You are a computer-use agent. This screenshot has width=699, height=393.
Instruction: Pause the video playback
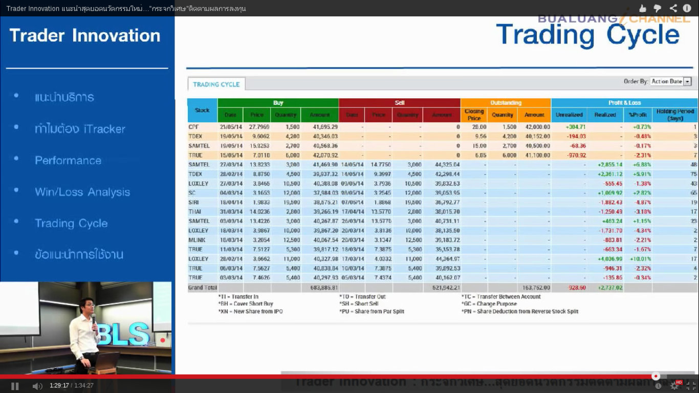[15, 386]
